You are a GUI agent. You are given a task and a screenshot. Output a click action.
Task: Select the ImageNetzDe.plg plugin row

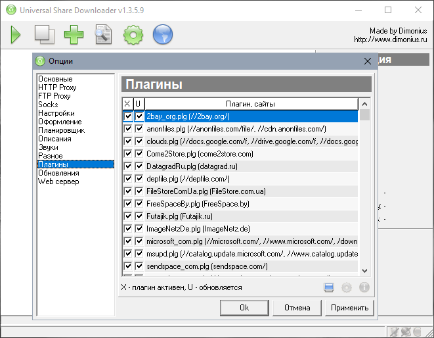[x=251, y=228]
